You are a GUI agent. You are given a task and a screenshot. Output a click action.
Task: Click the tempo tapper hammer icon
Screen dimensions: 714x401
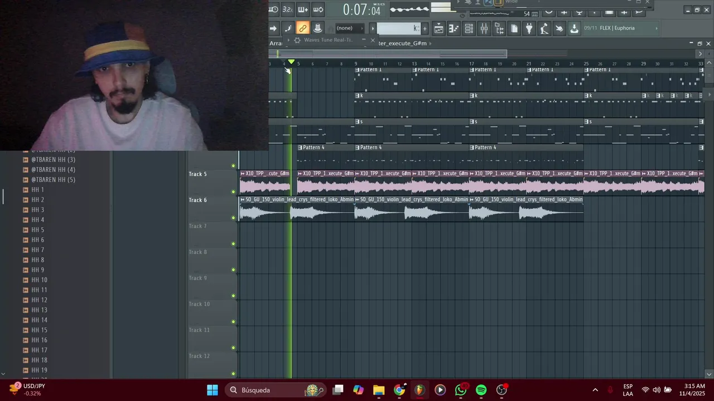coord(544,28)
